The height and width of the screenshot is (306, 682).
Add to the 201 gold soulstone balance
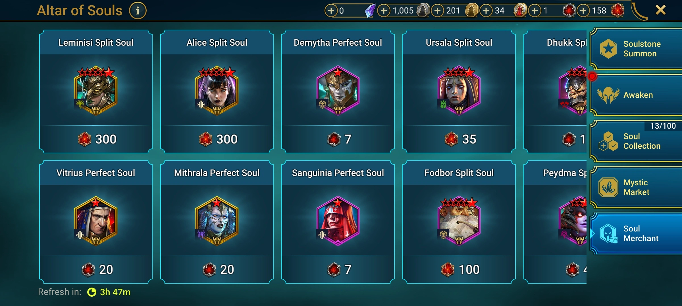click(x=438, y=11)
